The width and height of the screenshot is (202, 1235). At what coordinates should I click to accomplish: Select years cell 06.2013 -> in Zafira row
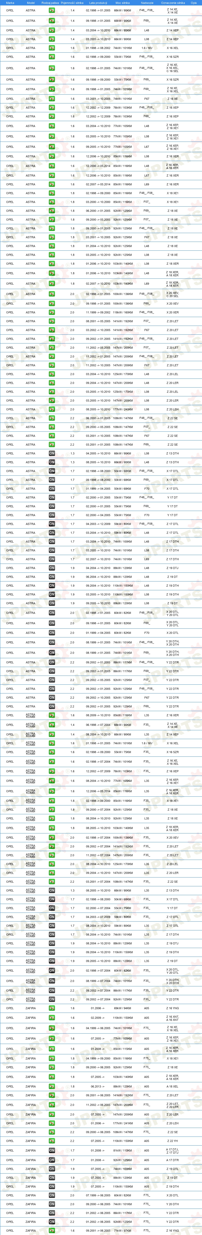point(98,1087)
